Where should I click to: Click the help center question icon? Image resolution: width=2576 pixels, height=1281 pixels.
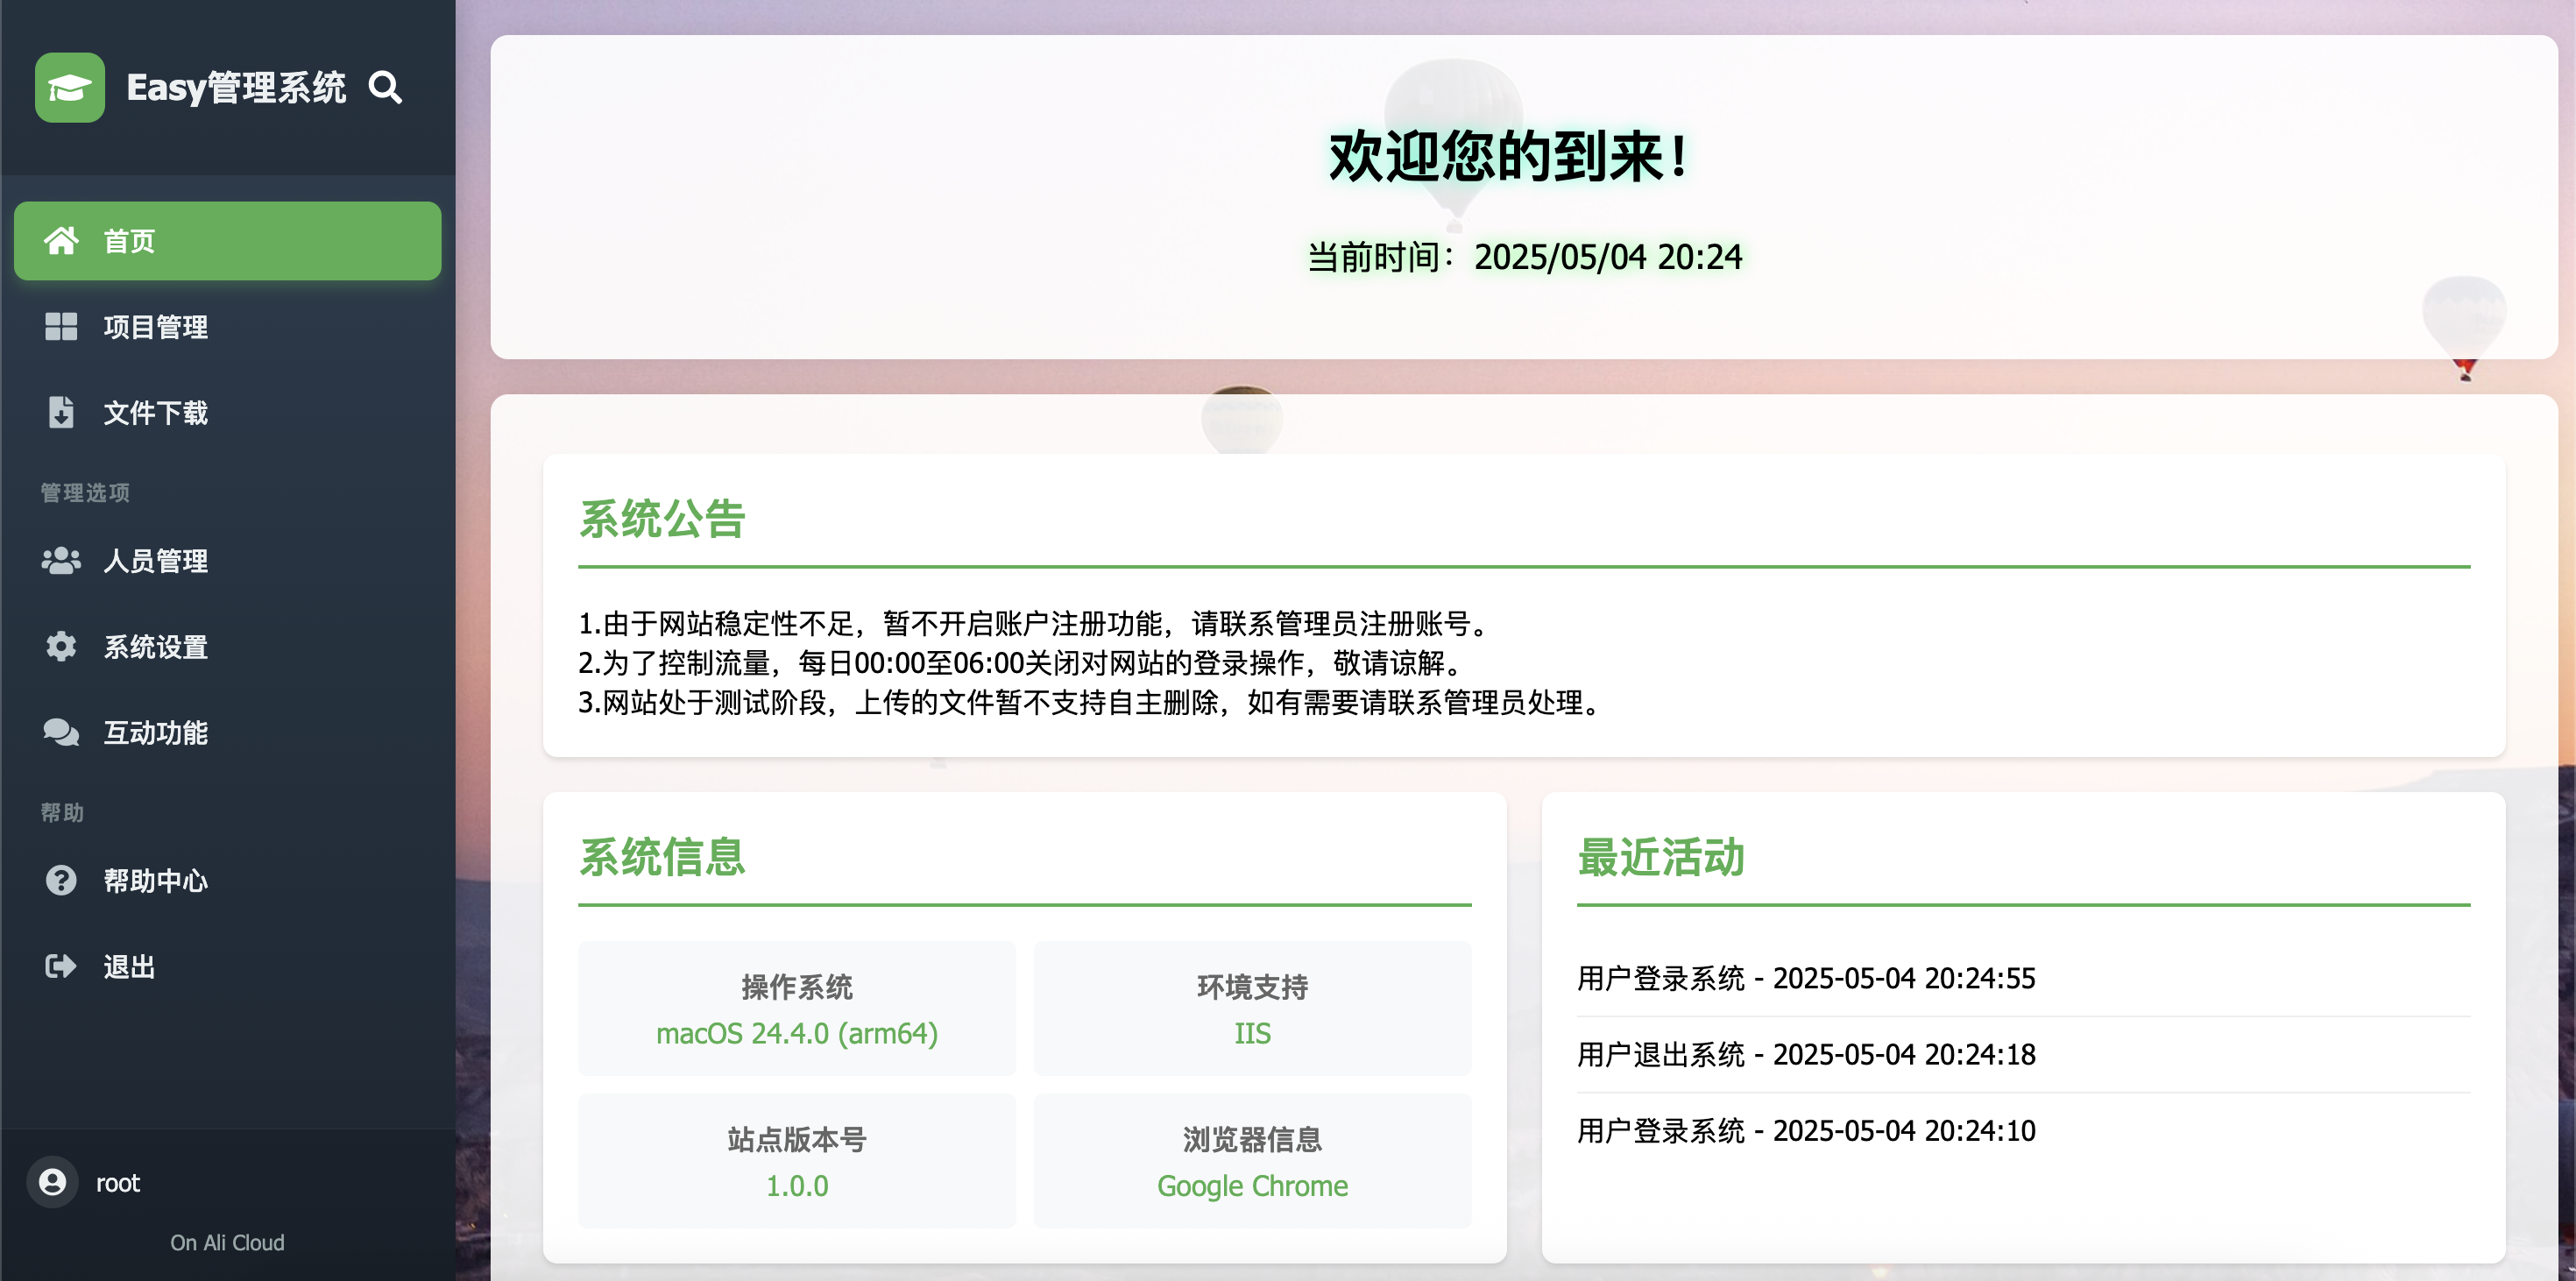click(61, 880)
